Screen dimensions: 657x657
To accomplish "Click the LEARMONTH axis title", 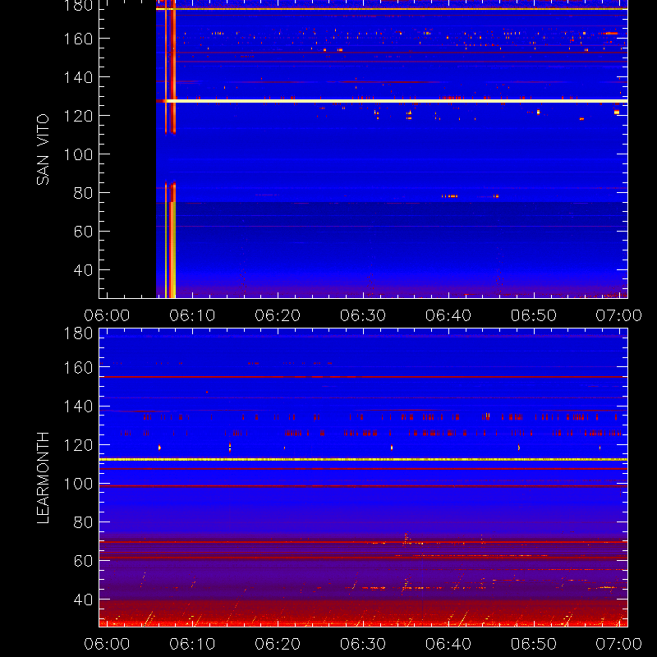I will (43, 478).
